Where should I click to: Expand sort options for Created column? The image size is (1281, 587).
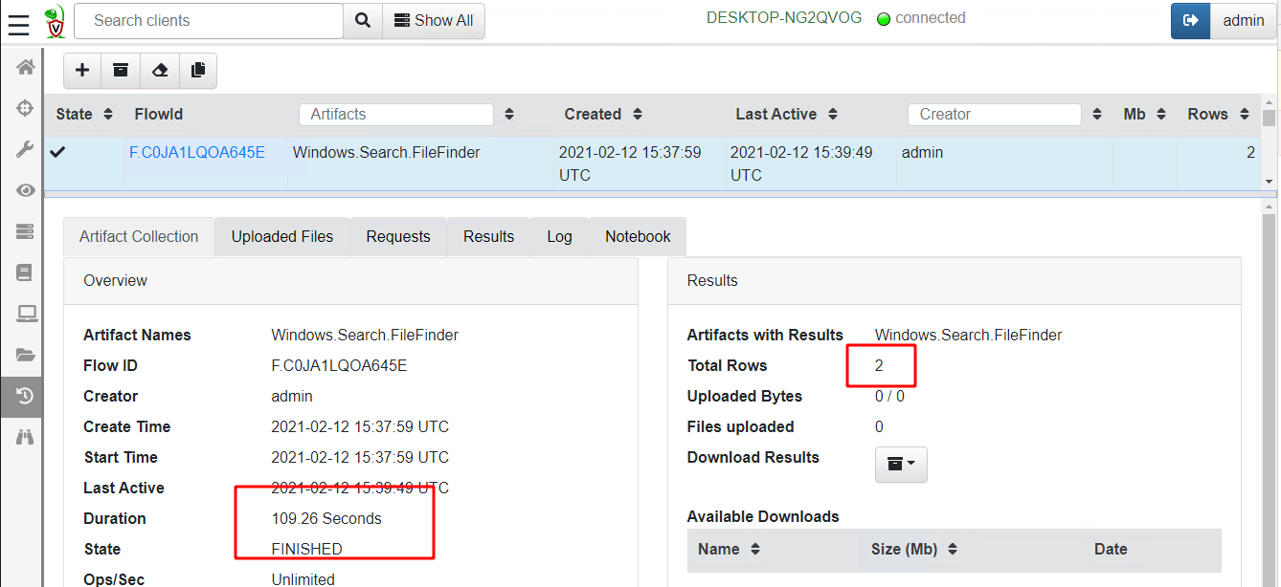pos(640,114)
